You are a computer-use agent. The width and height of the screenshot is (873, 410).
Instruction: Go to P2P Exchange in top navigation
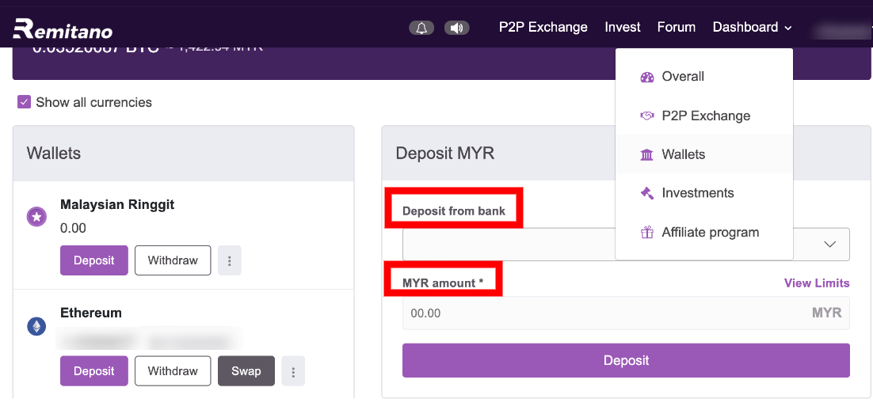click(543, 27)
